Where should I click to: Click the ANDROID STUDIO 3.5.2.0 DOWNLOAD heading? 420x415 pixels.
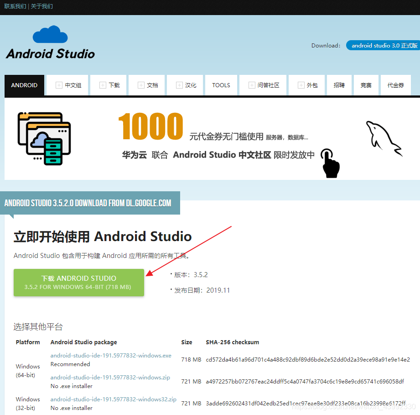(88, 203)
